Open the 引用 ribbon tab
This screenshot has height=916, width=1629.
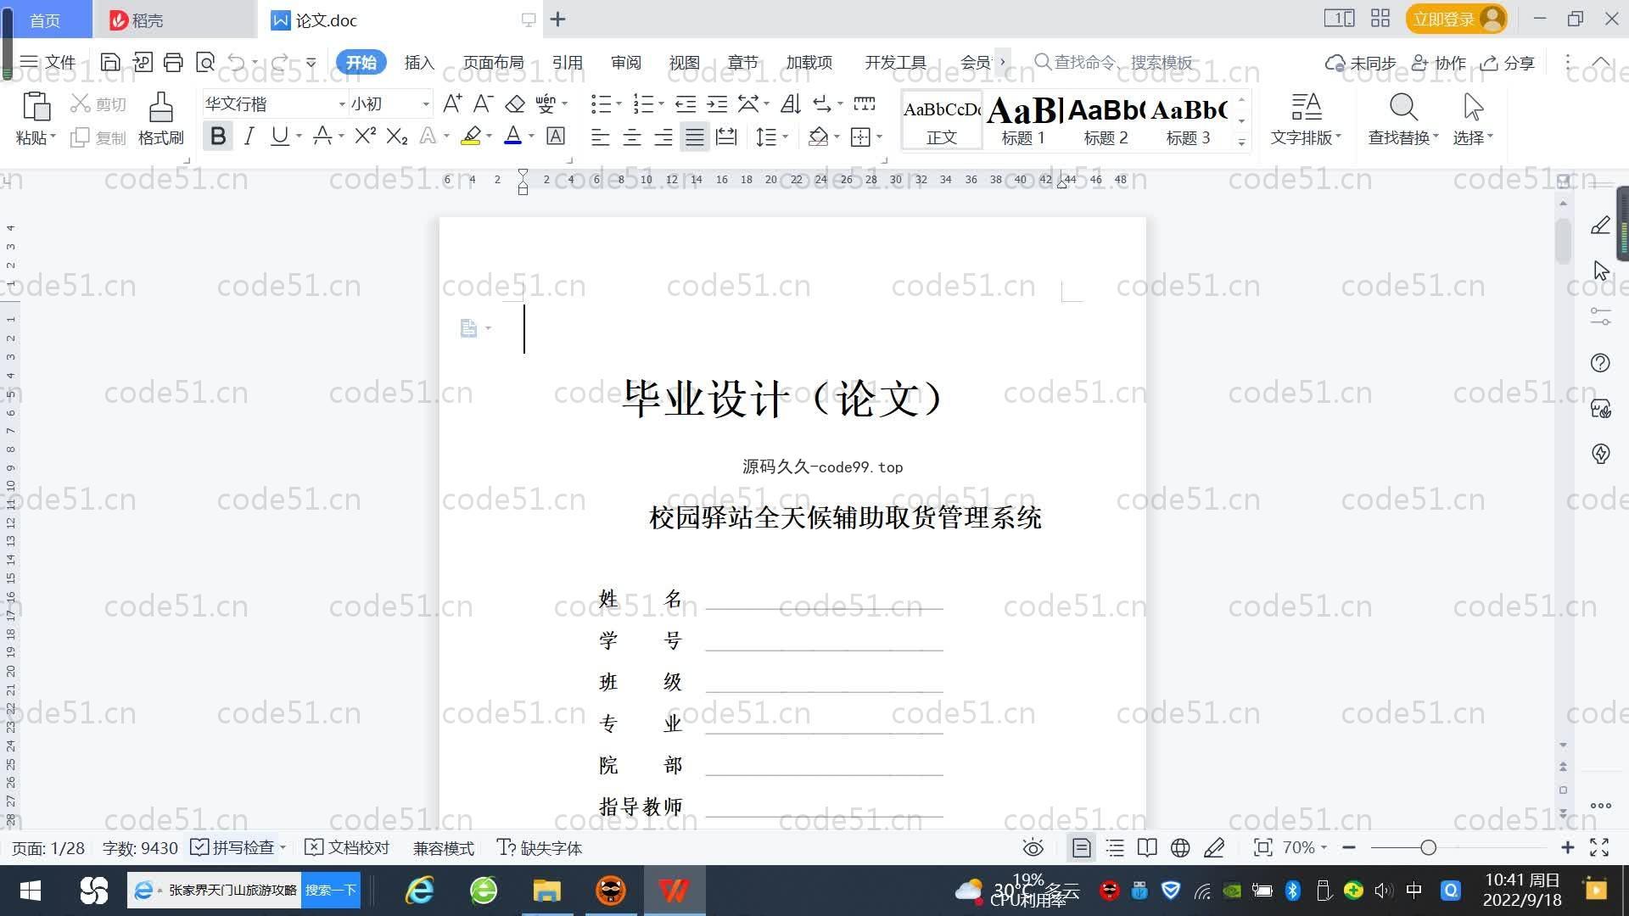click(x=567, y=62)
